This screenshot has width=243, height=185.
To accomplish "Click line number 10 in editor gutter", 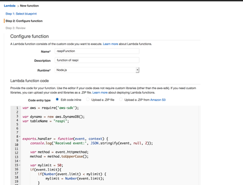I will [x=17, y=144].
